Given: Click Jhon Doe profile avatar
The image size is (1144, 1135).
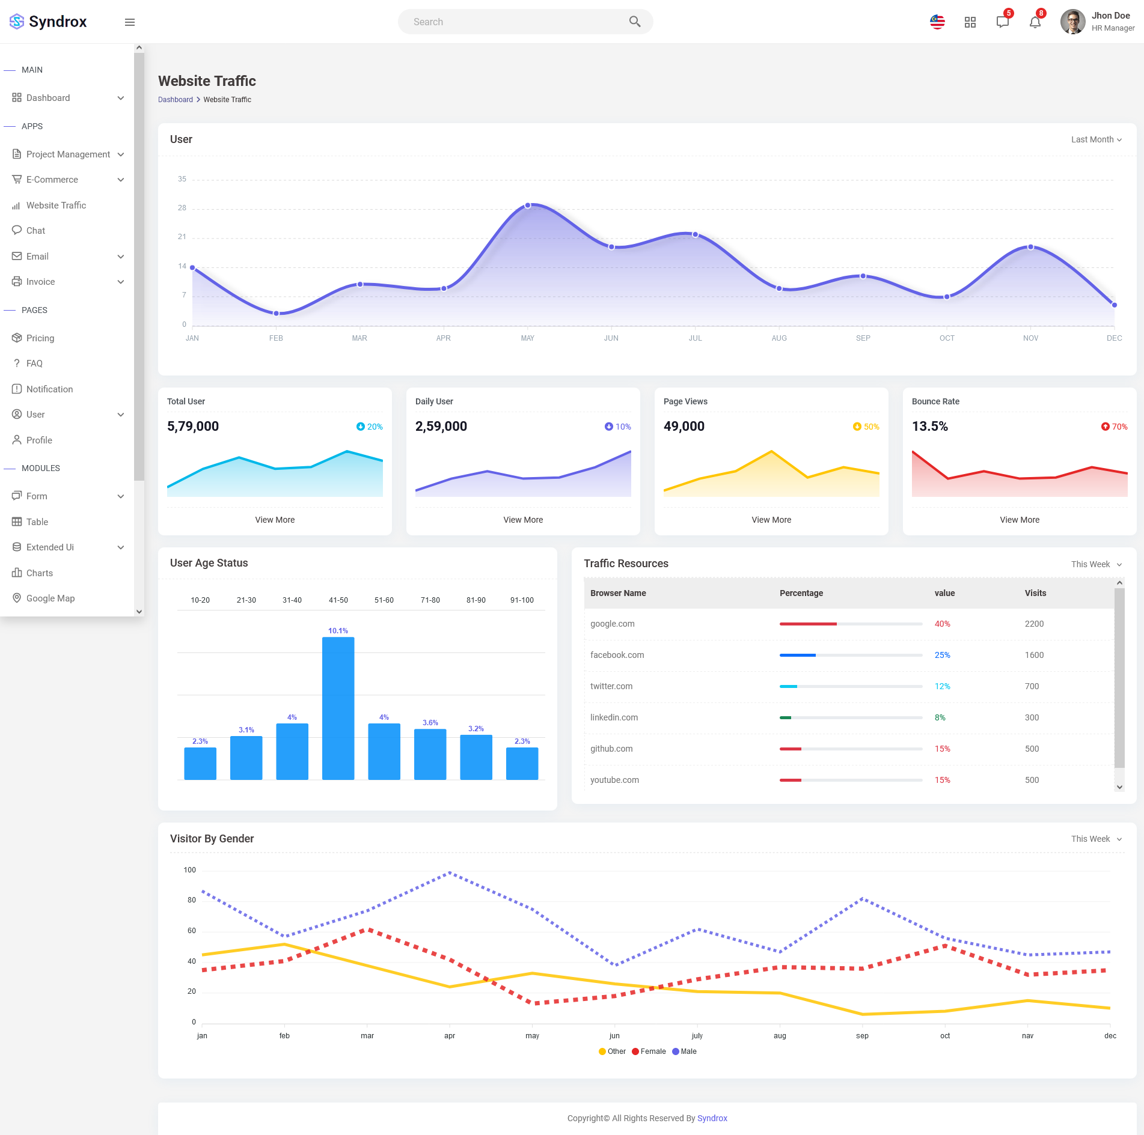Looking at the screenshot, I should (x=1072, y=22).
